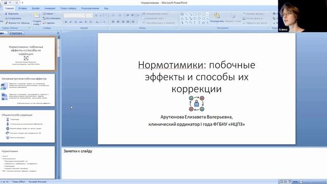Click the Arrange (Упорядочить) icon
This screenshot has height=184, width=327.
point(217,16)
